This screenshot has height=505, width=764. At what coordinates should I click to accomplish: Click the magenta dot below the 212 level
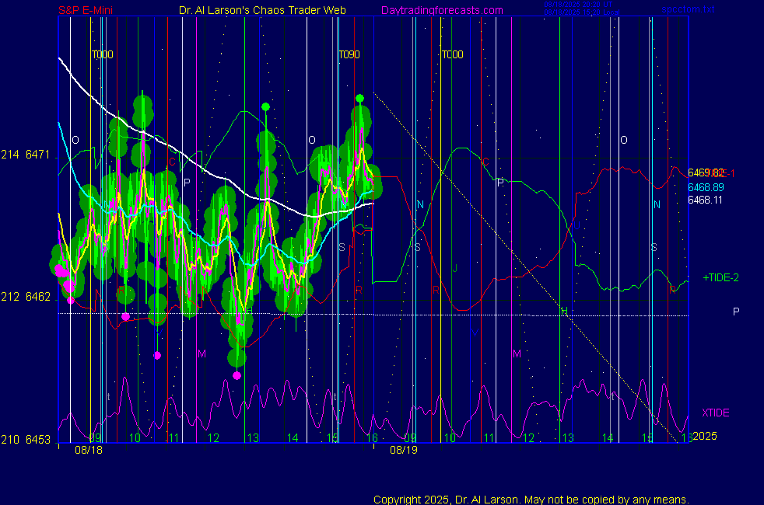point(125,316)
